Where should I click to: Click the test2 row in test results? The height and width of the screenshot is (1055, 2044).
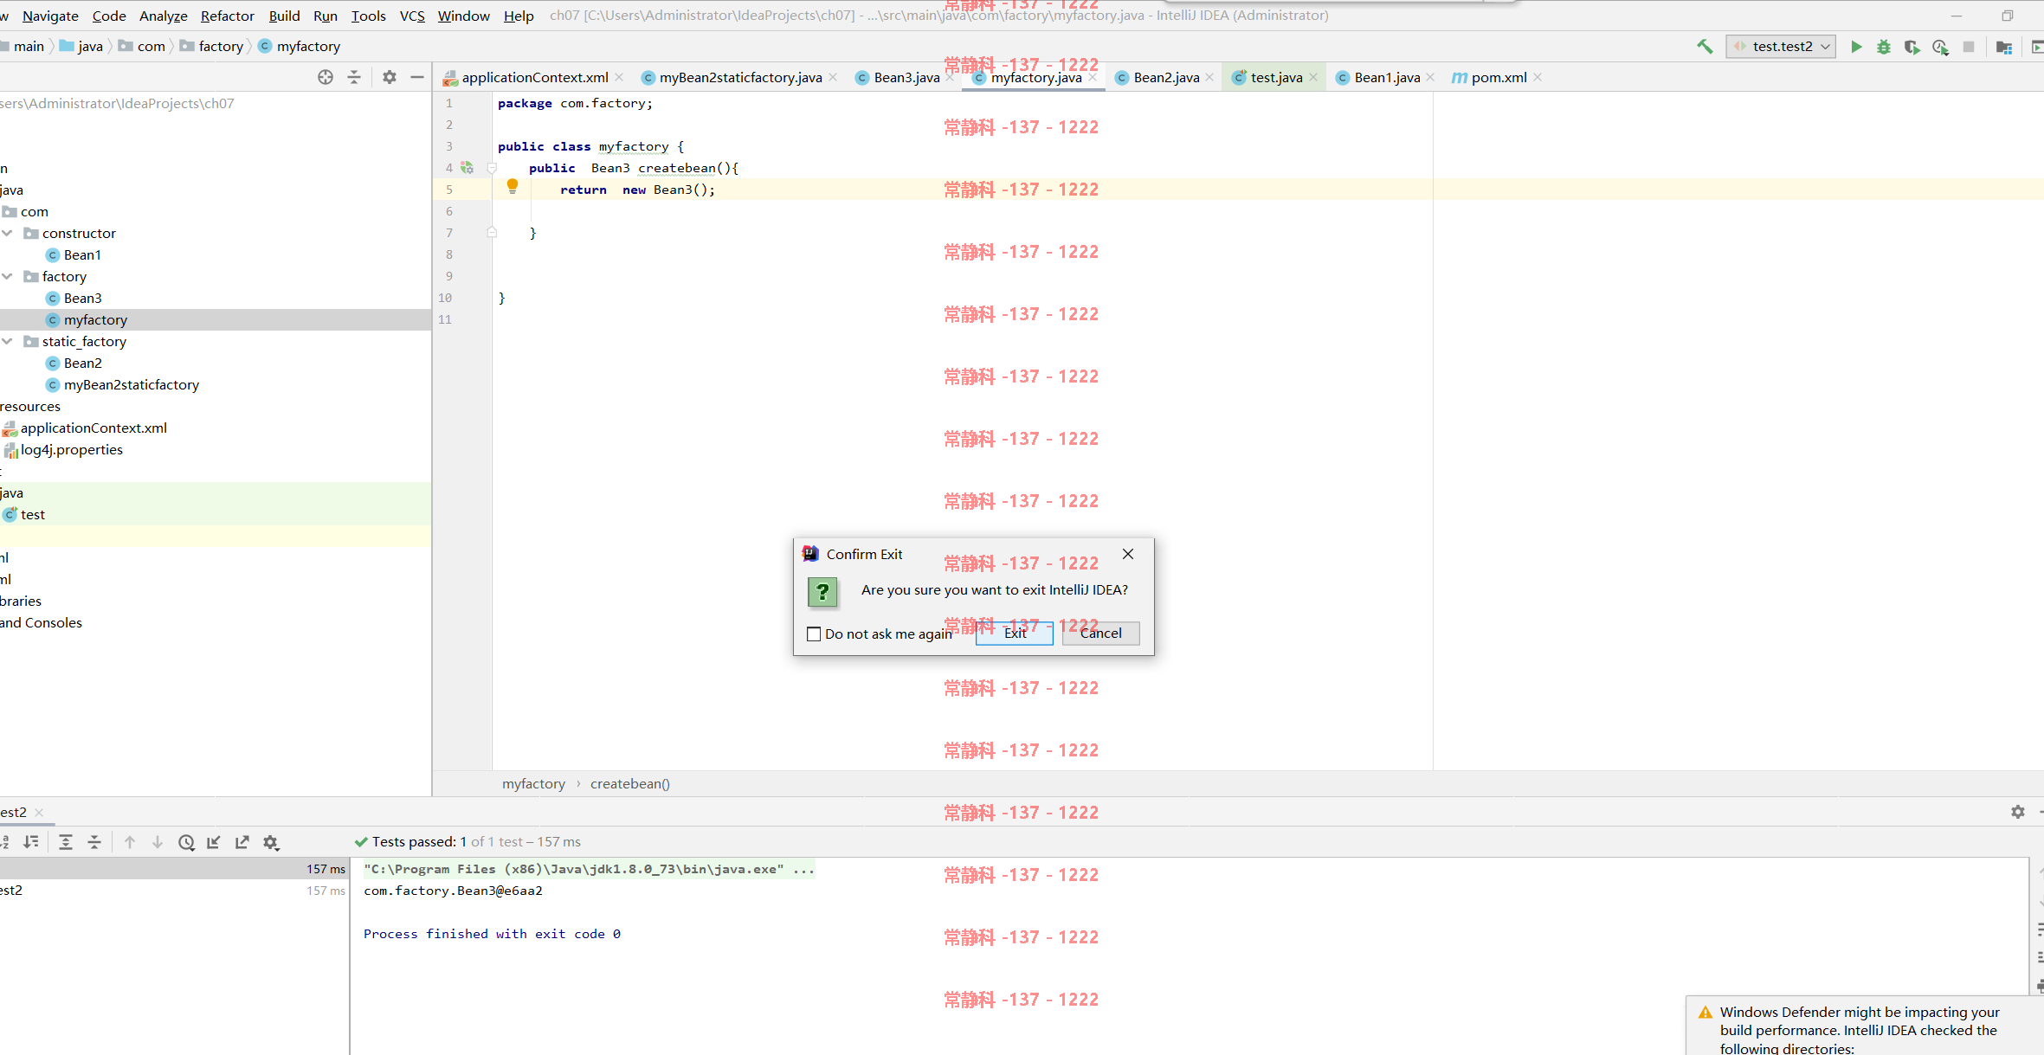coord(173,891)
